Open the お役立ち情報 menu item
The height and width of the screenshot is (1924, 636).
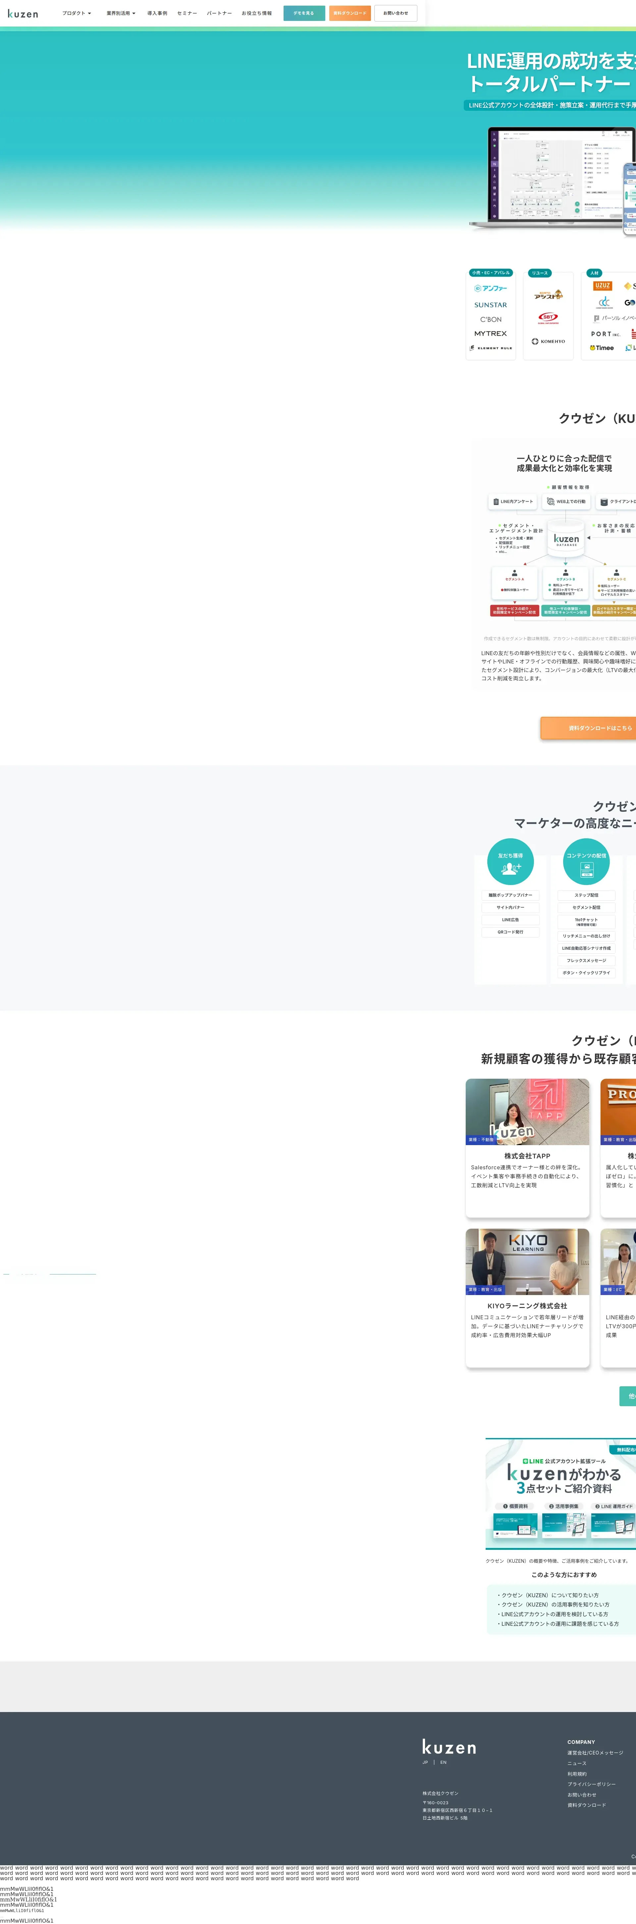point(256,14)
